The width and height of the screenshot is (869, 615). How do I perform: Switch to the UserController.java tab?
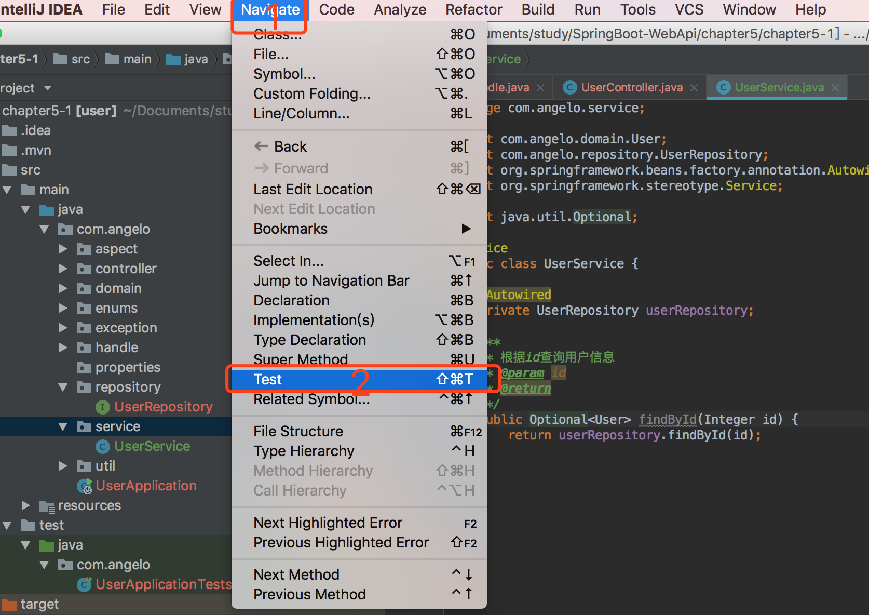pos(631,88)
